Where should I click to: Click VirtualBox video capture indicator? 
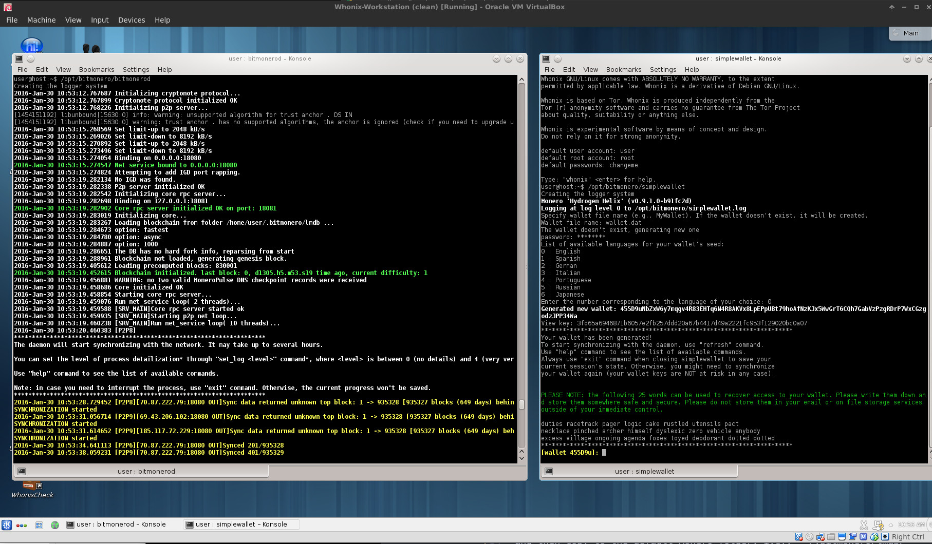(x=852, y=537)
